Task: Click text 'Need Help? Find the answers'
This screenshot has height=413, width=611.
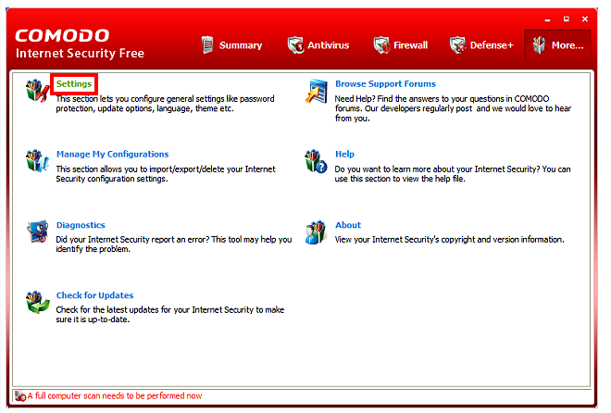Action: point(453,108)
